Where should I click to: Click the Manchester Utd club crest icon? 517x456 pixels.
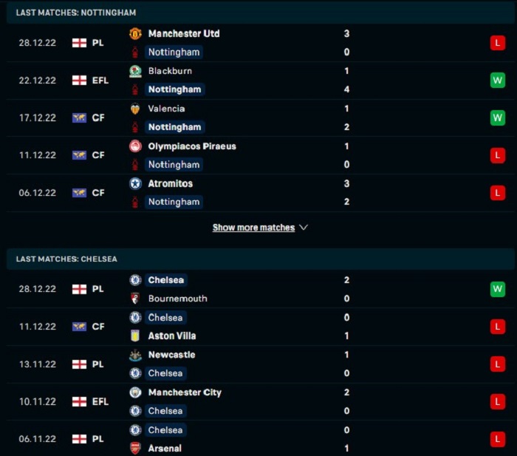click(135, 34)
